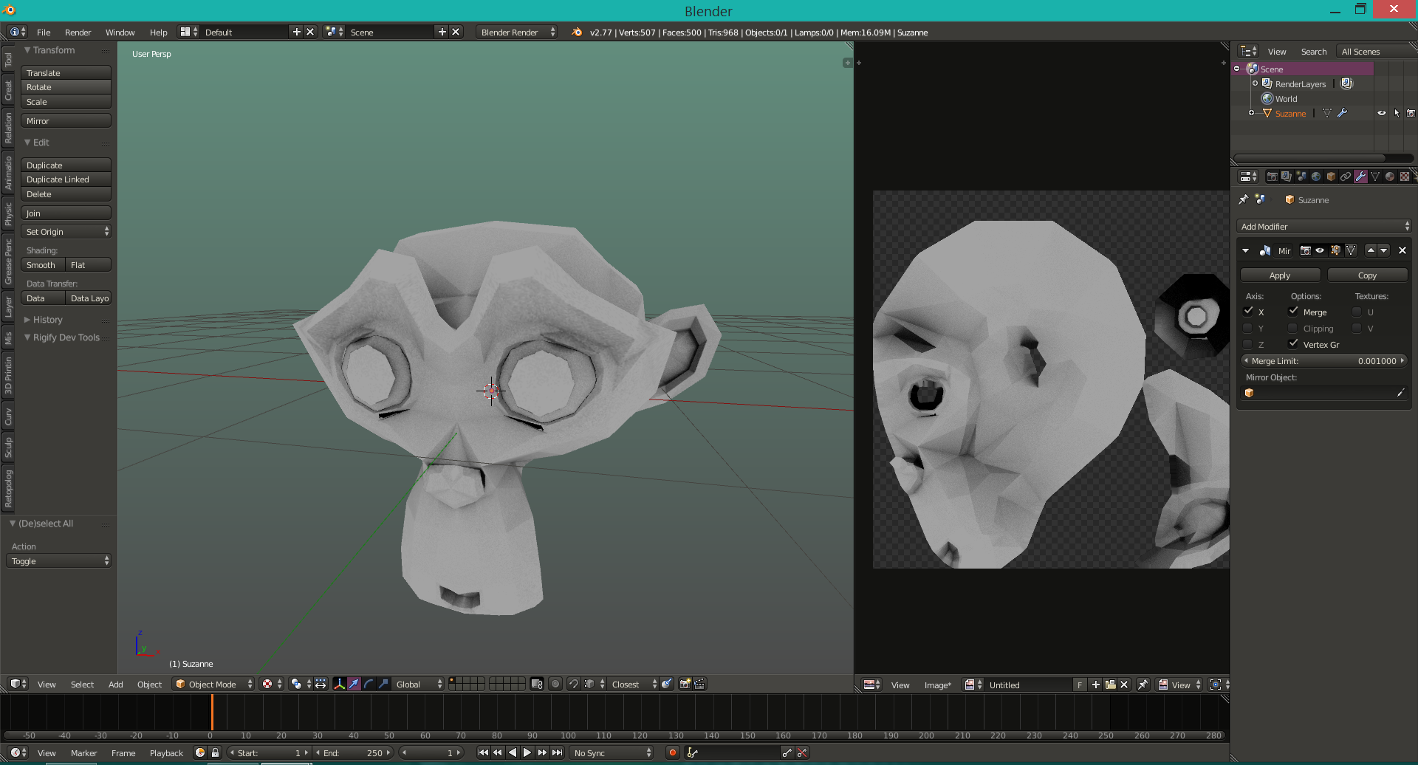Open the No Sync playback dropdown
Image resolution: width=1418 pixels, height=765 pixels.
tap(612, 752)
